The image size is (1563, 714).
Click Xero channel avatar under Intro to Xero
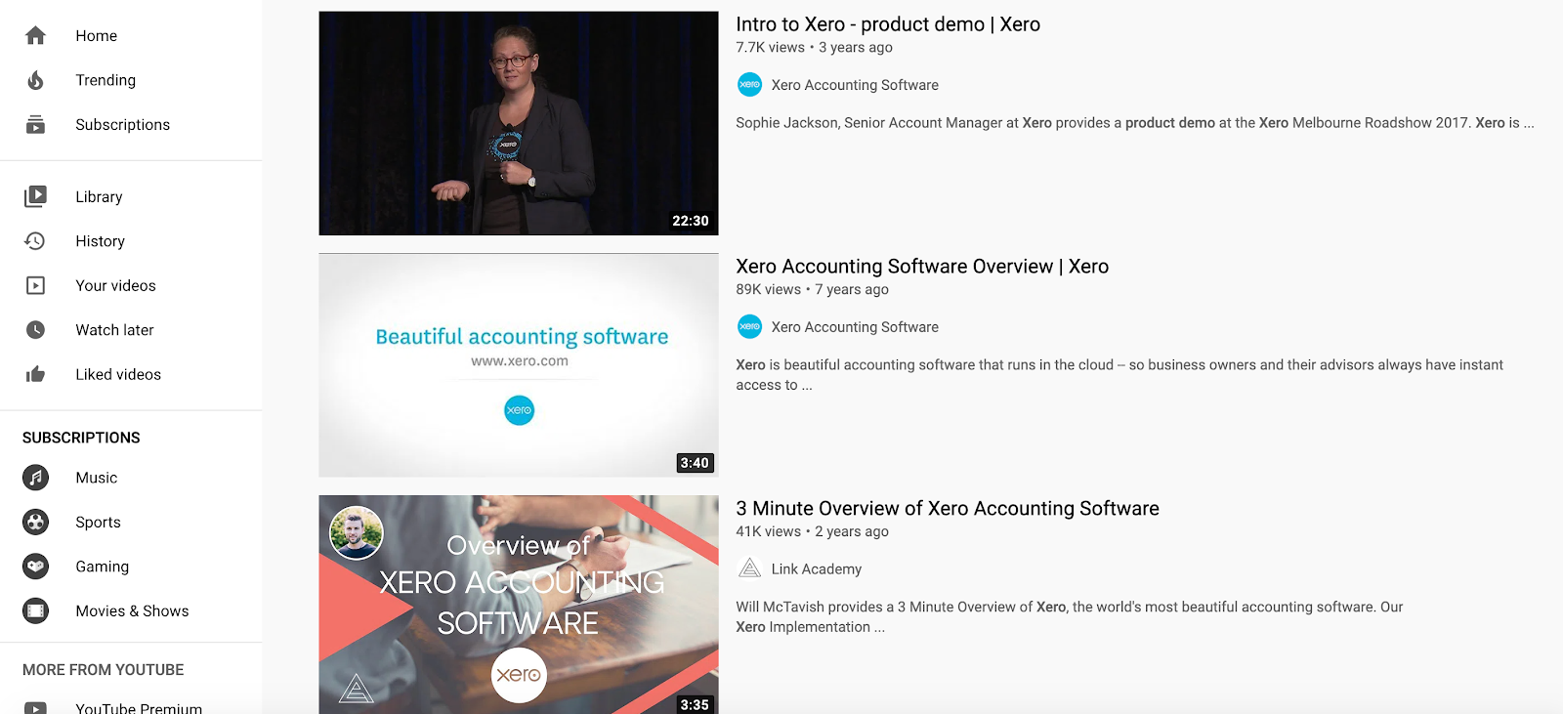749,85
